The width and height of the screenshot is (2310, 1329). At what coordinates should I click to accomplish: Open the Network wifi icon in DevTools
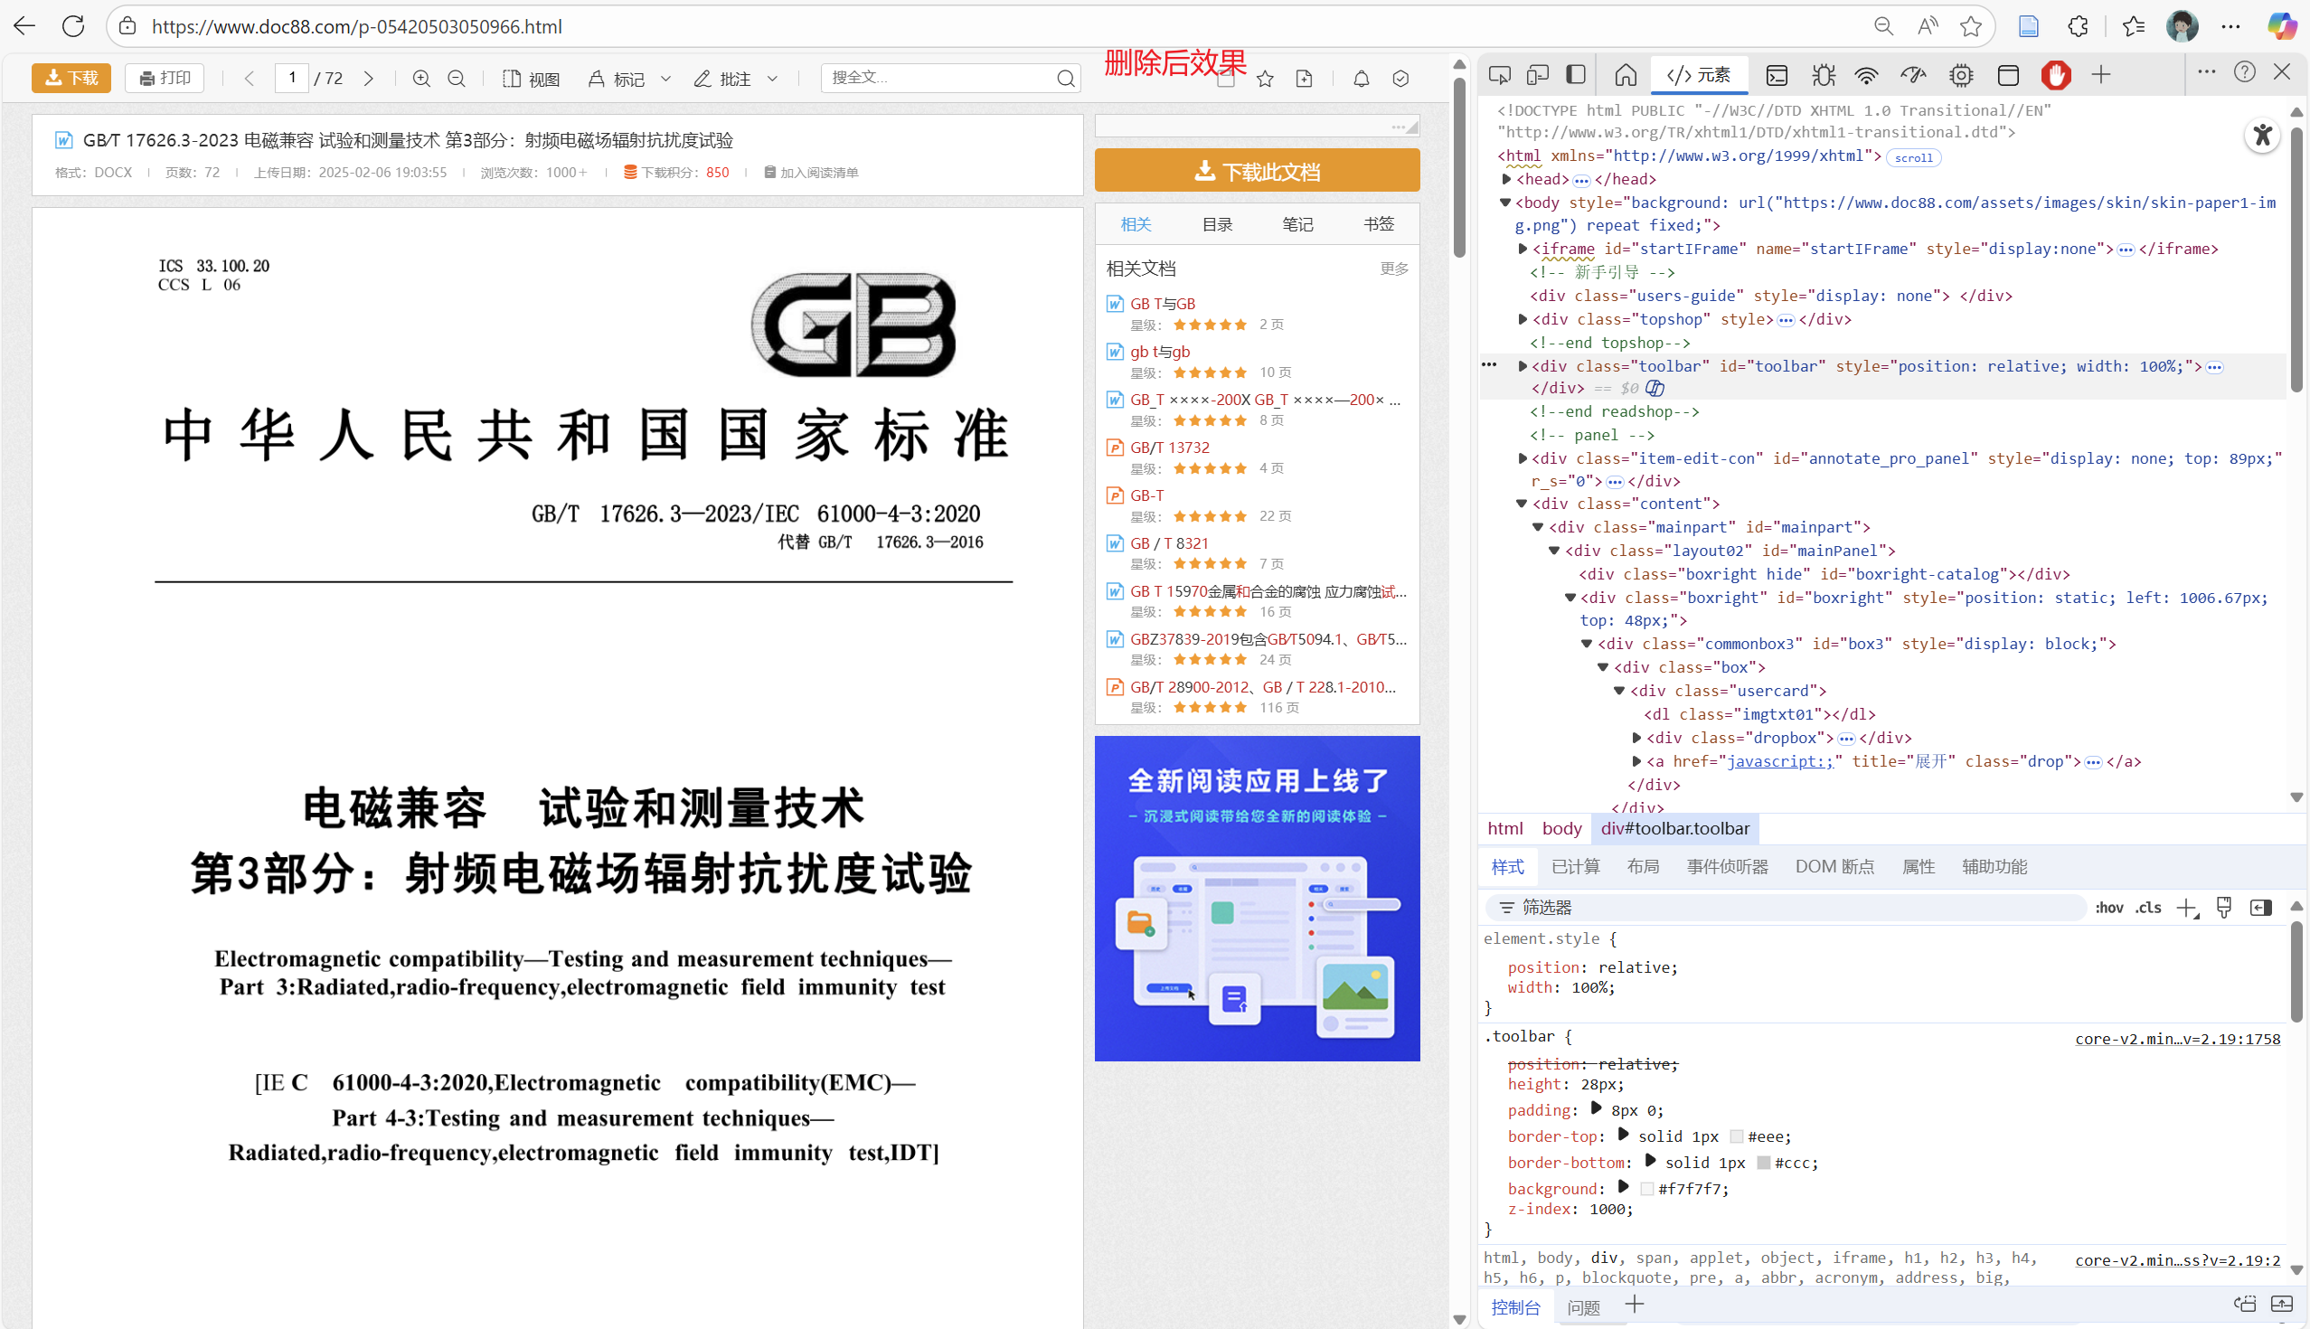pos(1866,75)
